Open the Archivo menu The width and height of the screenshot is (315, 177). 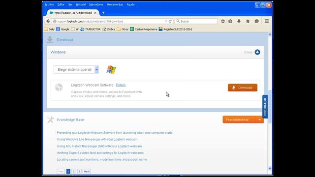pyautogui.click(x=49, y=4)
